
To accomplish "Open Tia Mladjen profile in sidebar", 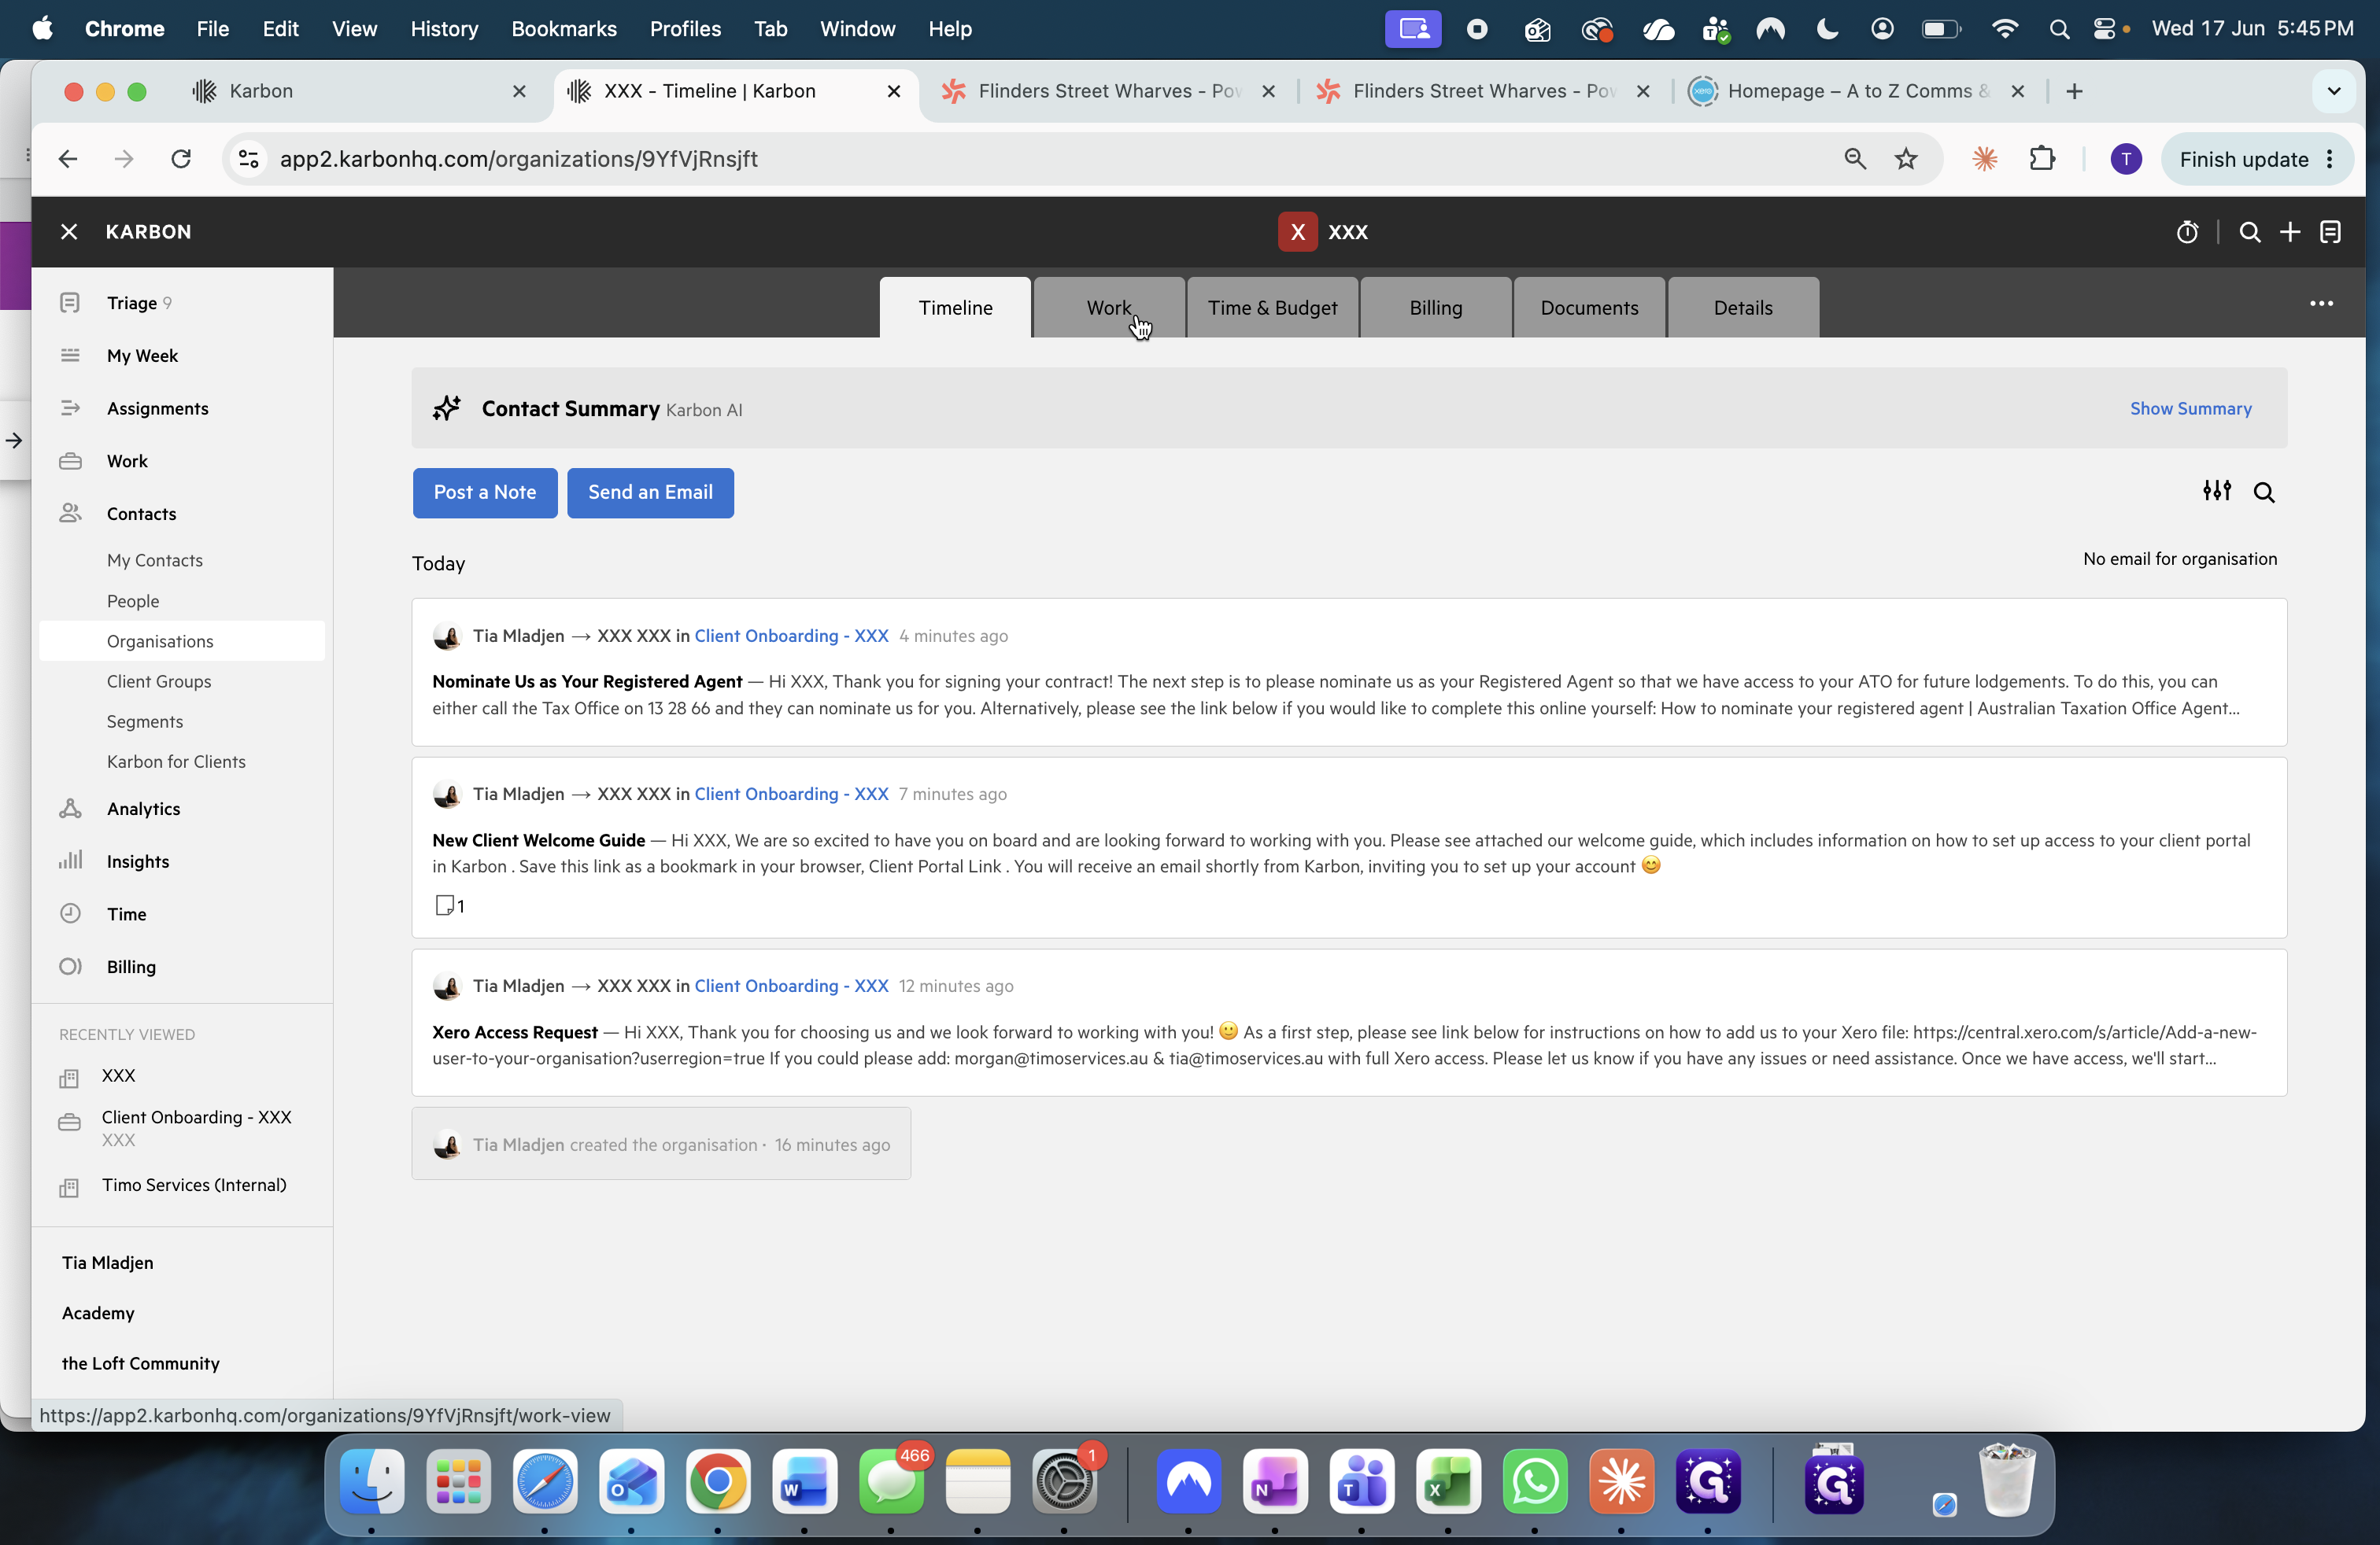I will 108,1263.
